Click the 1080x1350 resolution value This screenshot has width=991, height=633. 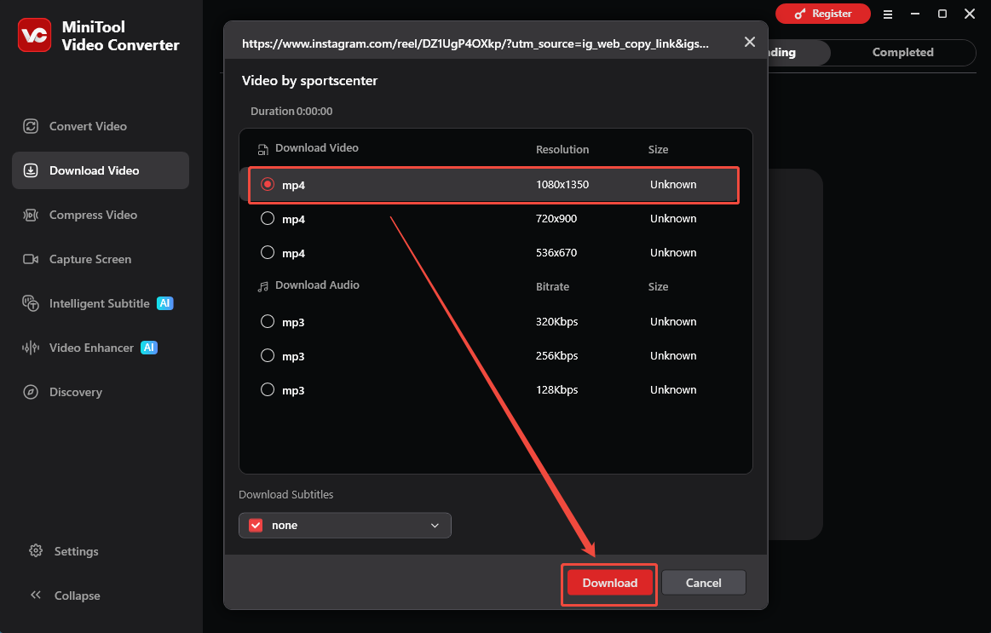click(562, 185)
